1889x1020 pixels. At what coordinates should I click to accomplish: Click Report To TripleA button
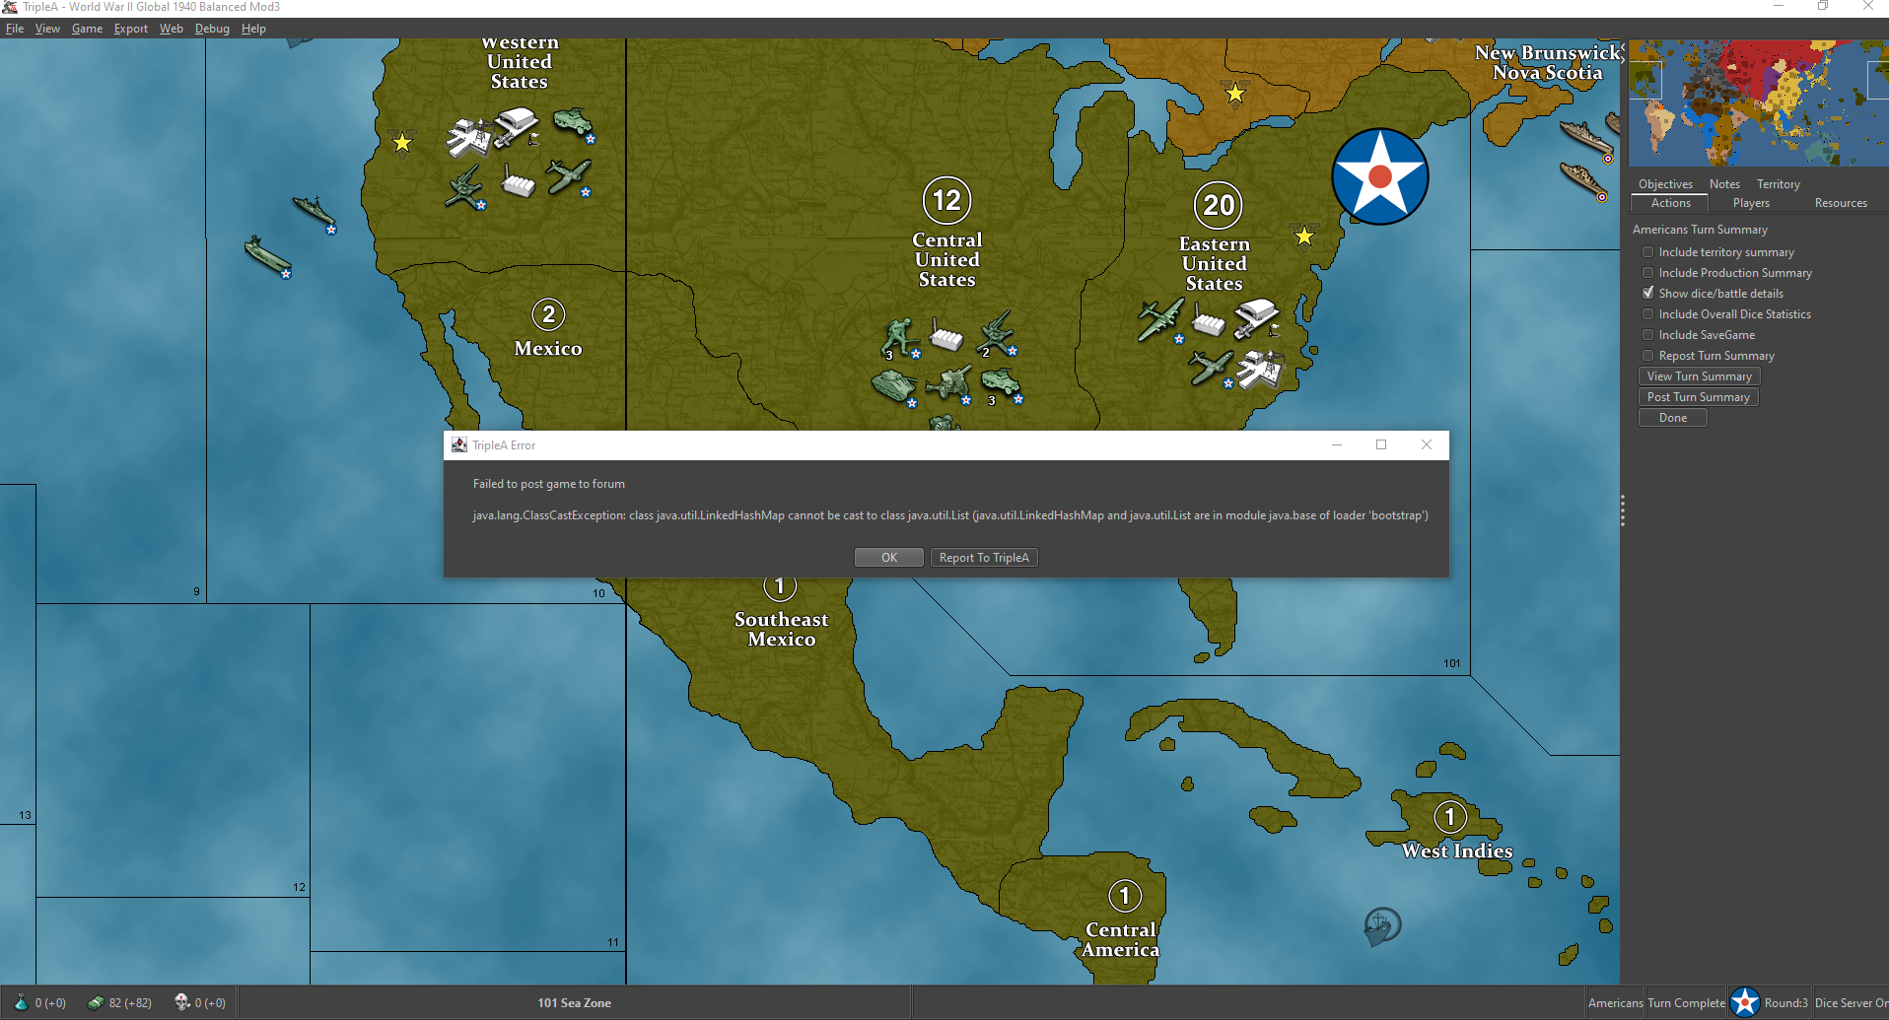pos(984,558)
